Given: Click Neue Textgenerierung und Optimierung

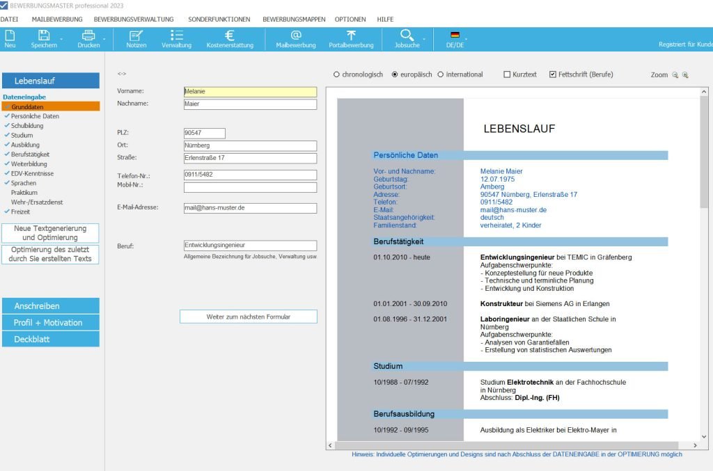Looking at the screenshot, I should (50, 233).
